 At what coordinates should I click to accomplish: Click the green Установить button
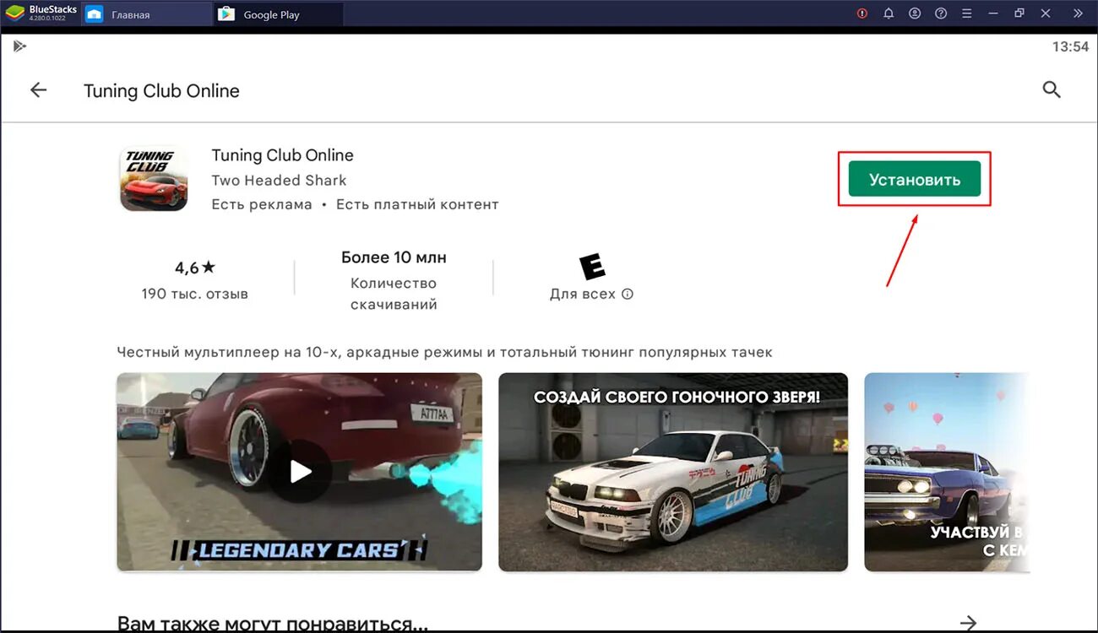(914, 179)
